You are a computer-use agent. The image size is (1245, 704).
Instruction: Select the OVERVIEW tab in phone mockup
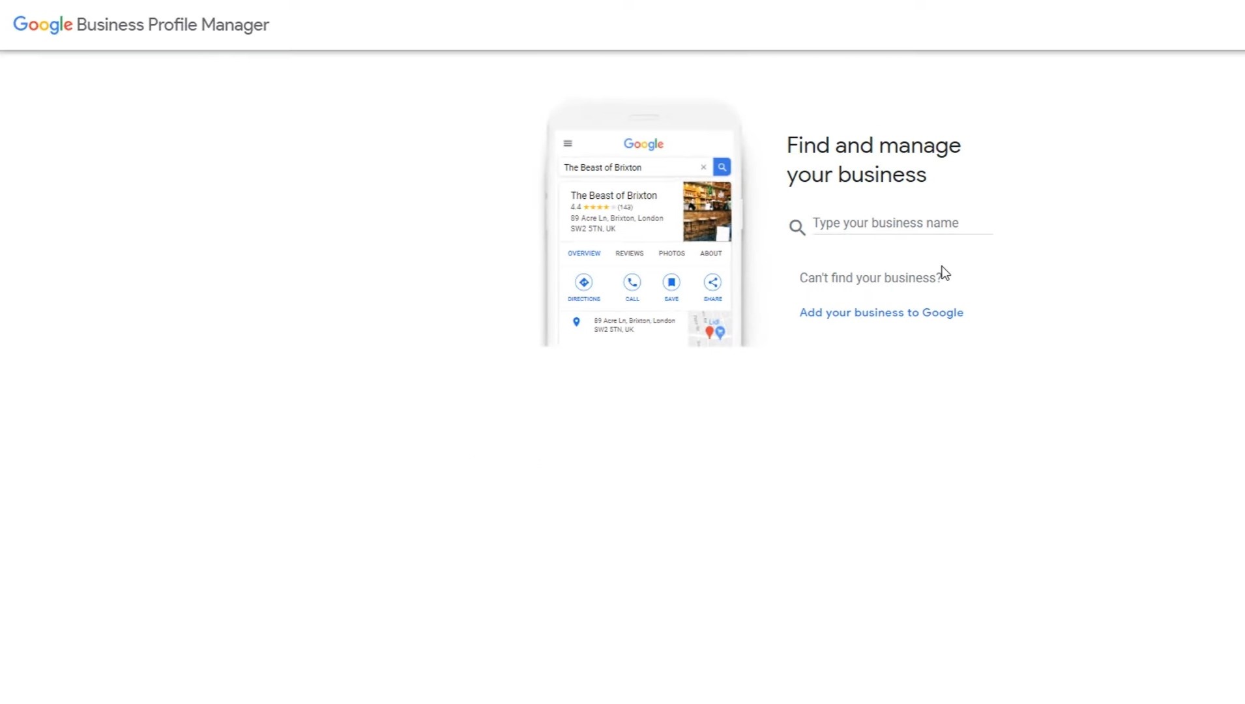coord(584,254)
